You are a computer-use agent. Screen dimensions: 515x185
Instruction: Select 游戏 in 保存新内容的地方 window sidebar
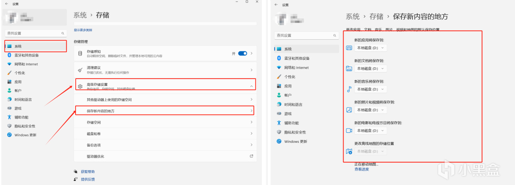tap(307, 114)
